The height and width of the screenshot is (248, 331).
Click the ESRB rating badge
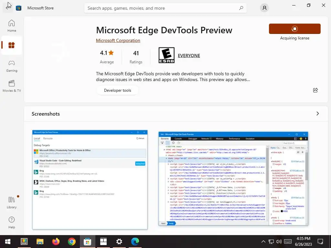(x=166, y=55)
